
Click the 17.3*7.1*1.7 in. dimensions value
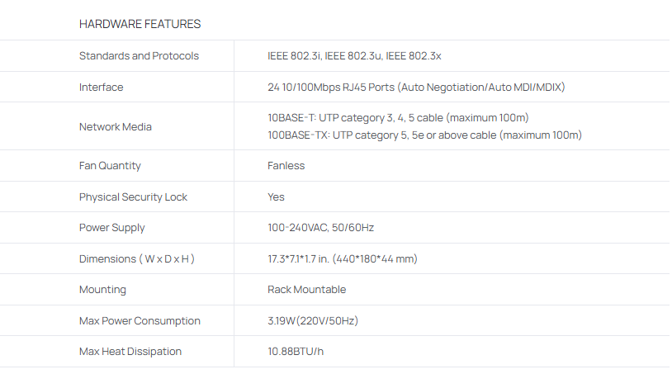pos(342,258)
